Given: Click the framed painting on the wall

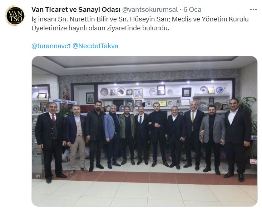Looking at the screenshot, I should [x=90, y=98].
